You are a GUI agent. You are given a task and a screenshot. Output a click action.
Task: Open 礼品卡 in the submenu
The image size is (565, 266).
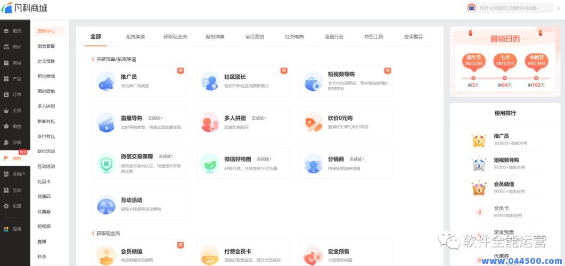[44, 181]
